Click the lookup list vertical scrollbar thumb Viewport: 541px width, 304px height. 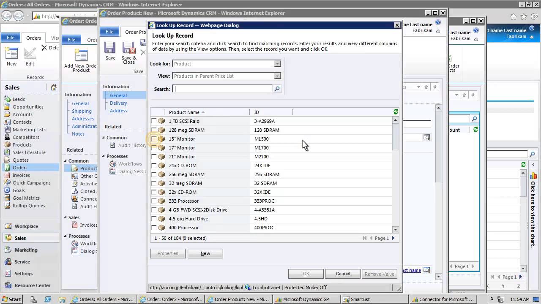tap(396, 137)
